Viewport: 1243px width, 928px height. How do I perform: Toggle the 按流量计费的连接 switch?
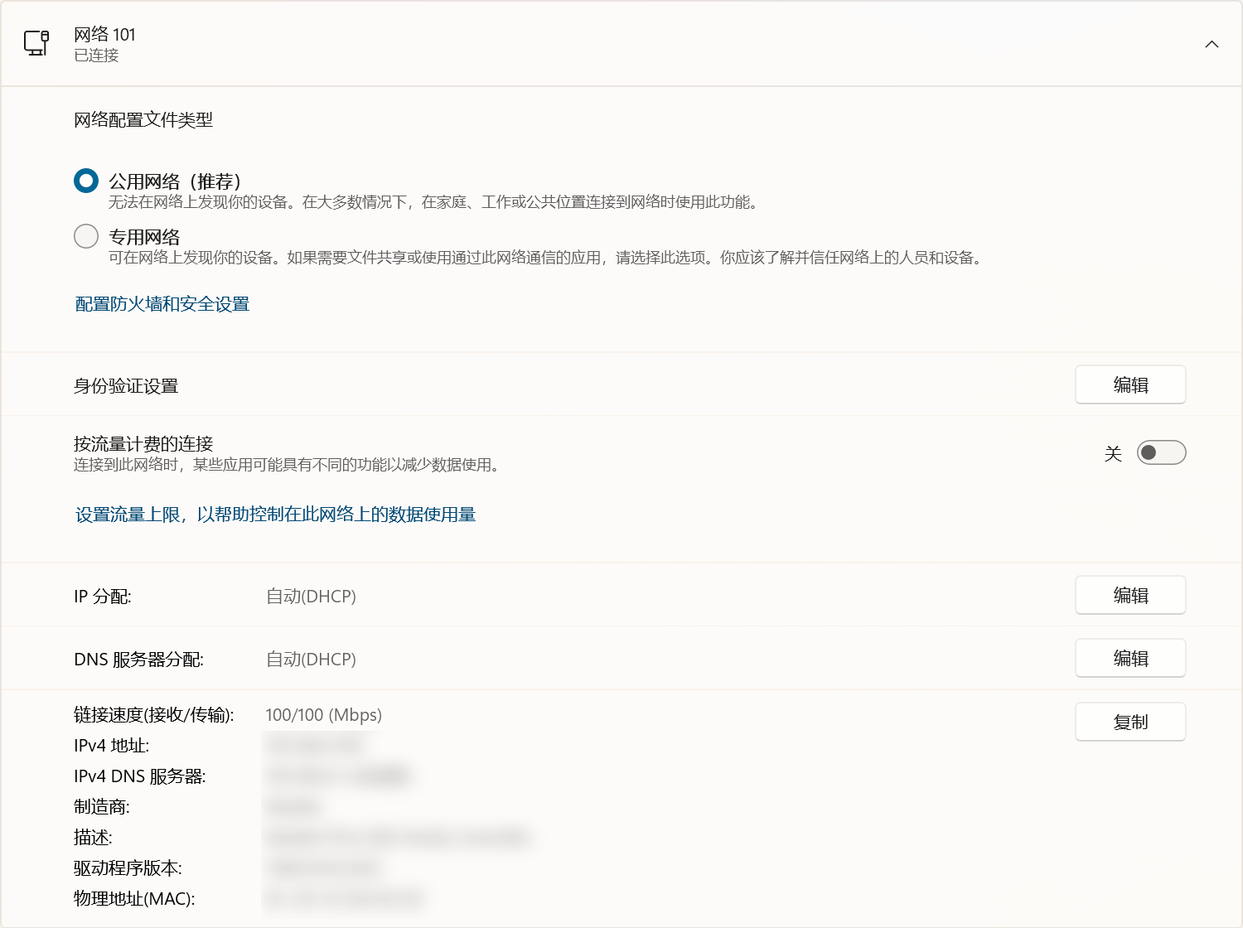tap(1161, 452)
